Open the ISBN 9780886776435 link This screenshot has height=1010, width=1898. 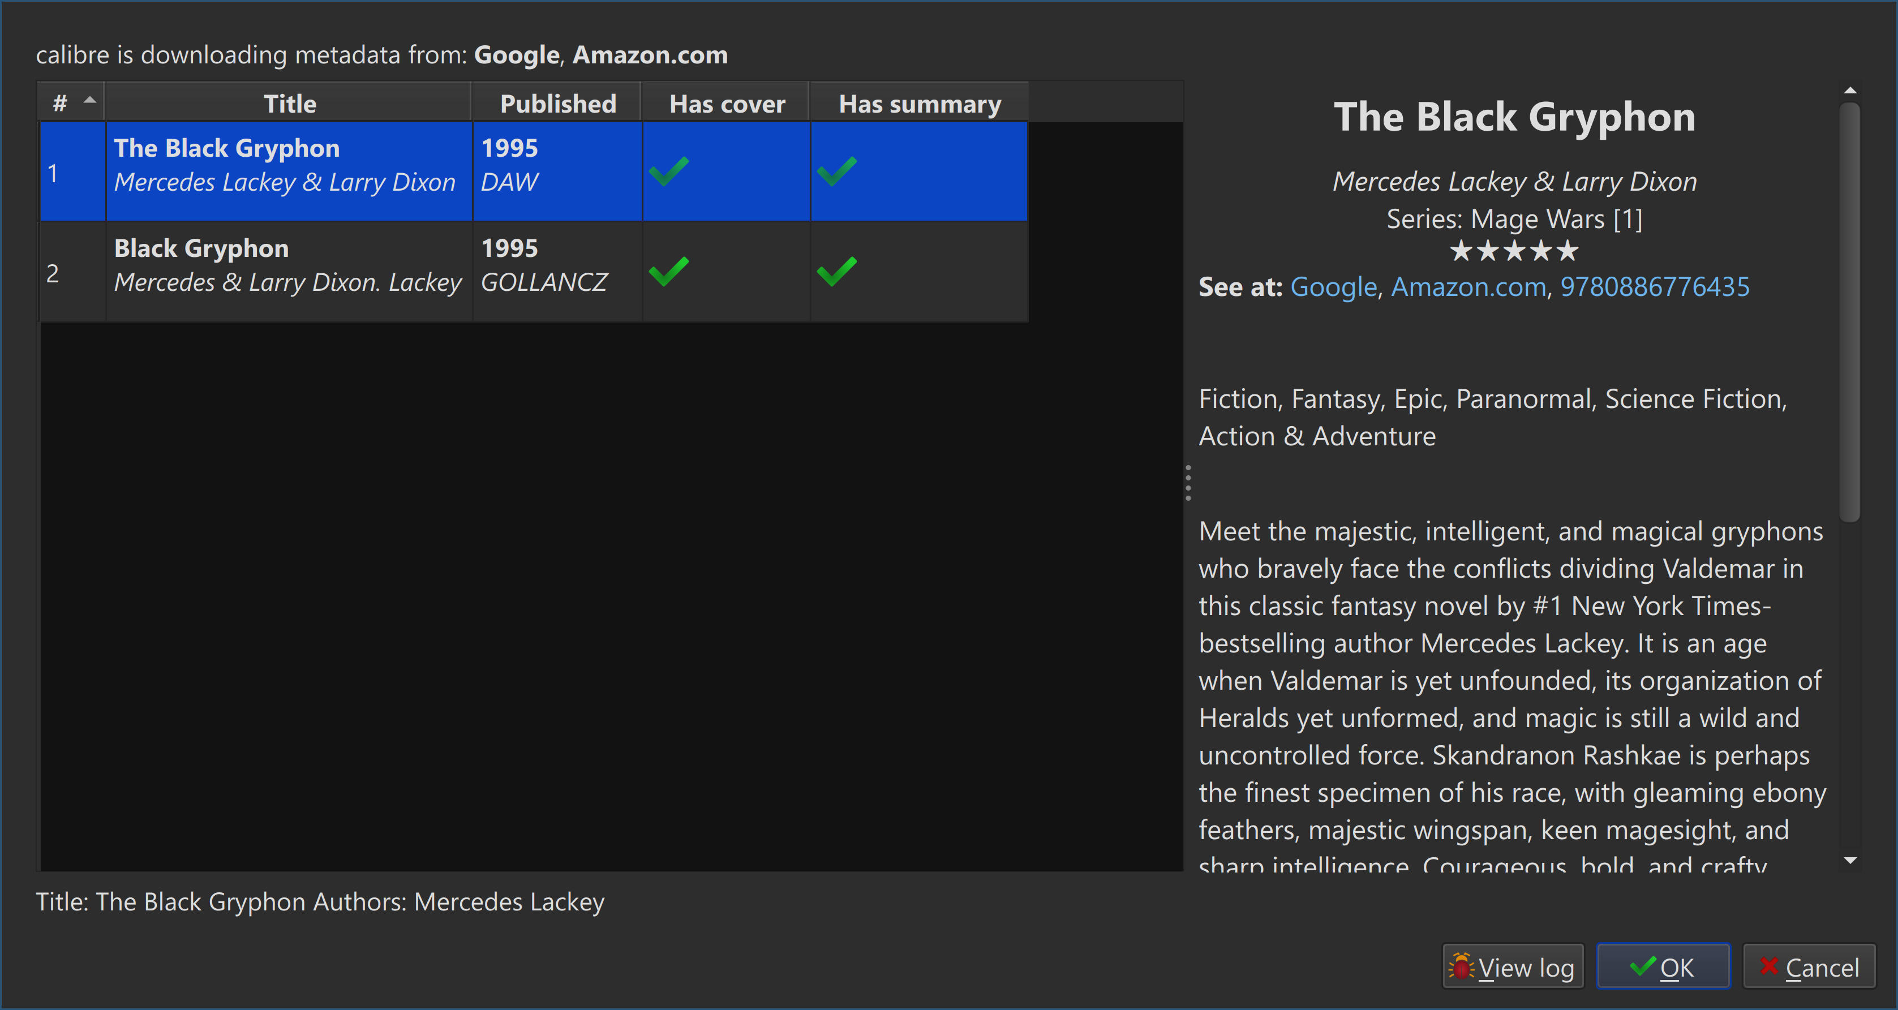click(x=1654, y=286)
